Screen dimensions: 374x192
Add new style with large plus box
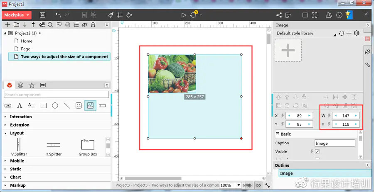point(288,50)
